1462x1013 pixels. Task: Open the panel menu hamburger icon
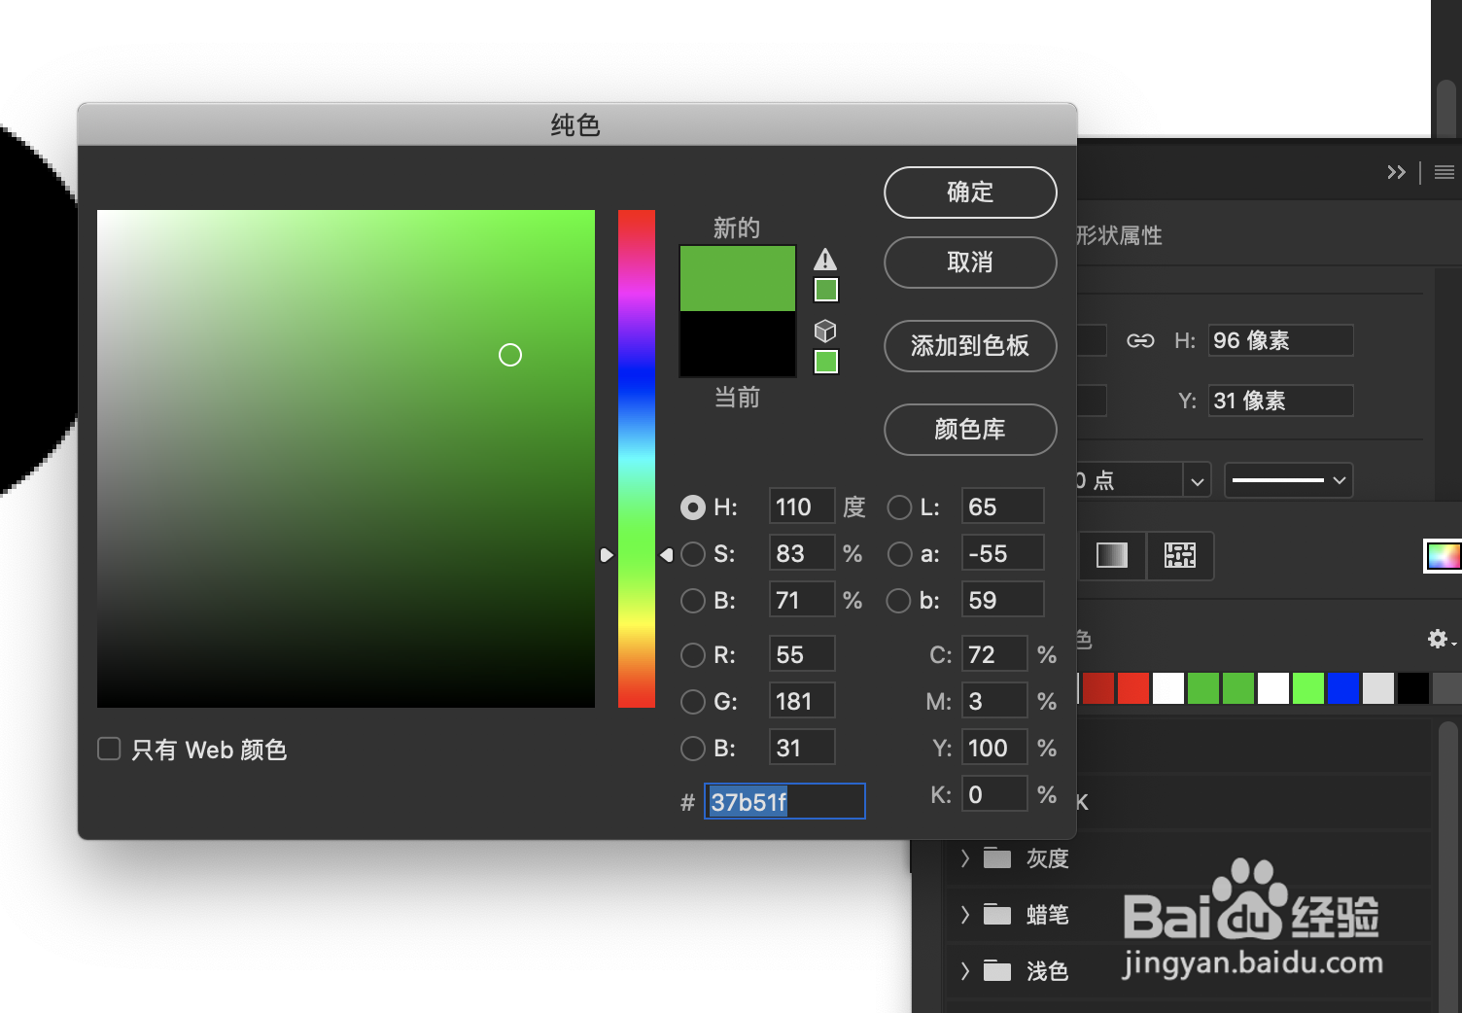click(x=1445, y=172)
